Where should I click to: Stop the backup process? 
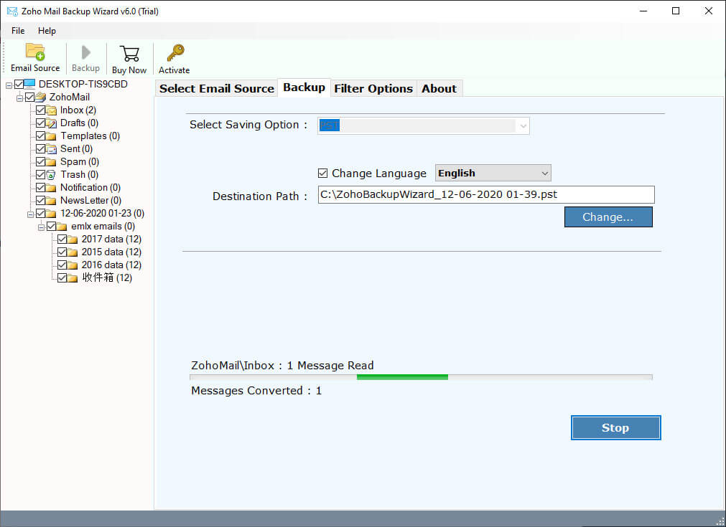point(615,427)
